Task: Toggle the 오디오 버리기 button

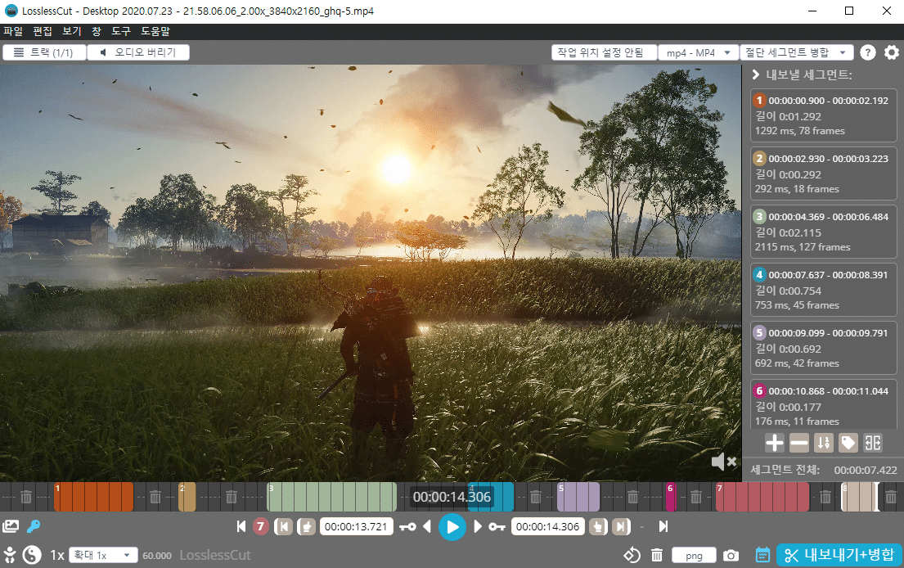Action: tap(138, 52)
